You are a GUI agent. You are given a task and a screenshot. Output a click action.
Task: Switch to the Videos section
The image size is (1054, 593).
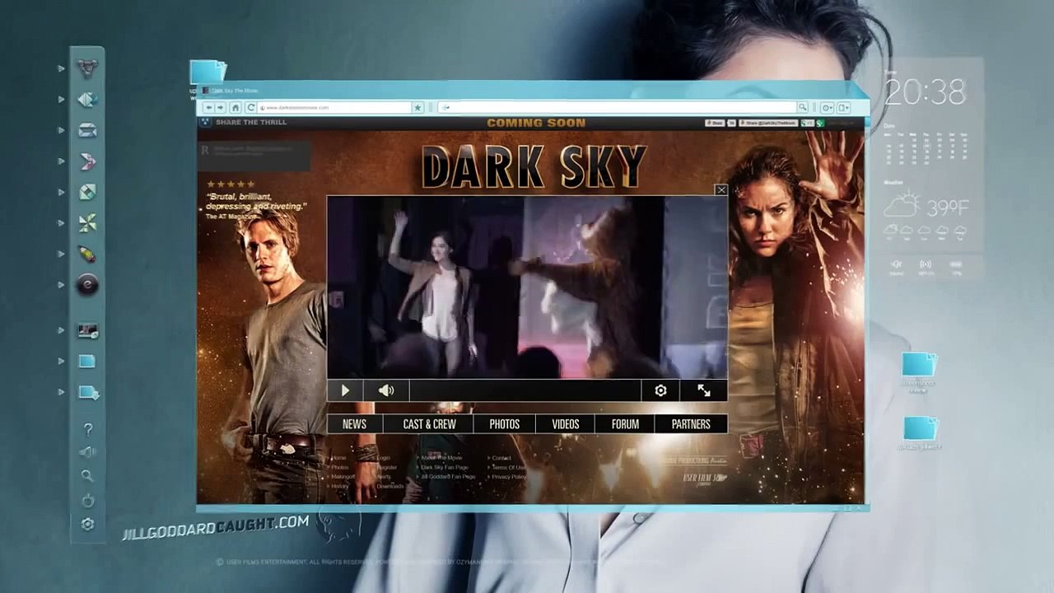coord(566,424)
